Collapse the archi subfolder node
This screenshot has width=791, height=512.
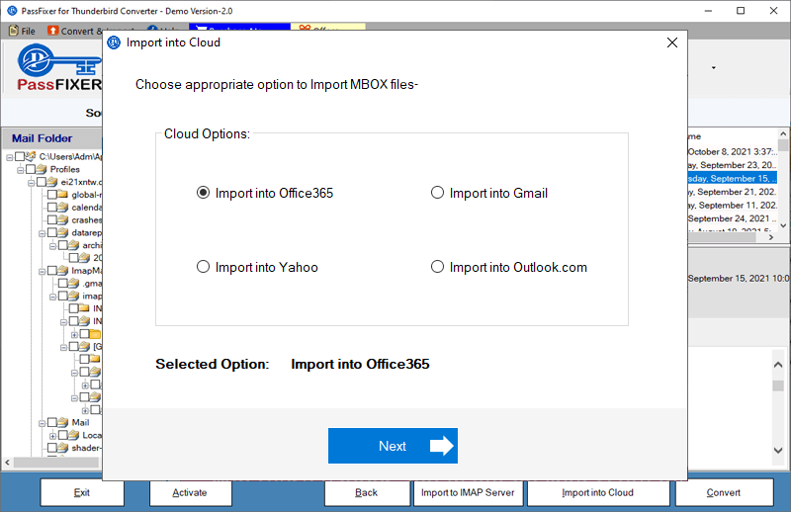point(53,246)
